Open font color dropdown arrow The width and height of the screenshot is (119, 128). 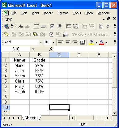pyautogui.click(x=107, y=42)
